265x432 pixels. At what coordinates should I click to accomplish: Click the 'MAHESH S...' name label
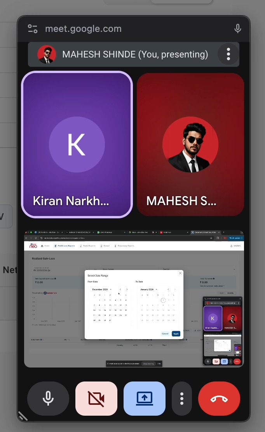[181, 201]
